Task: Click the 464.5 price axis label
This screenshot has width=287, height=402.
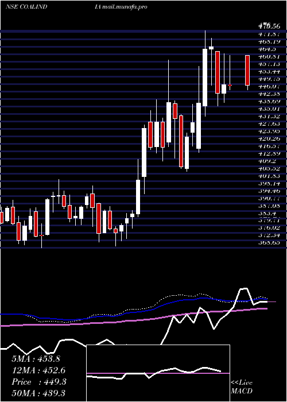Action: click(x=267, y=51)
